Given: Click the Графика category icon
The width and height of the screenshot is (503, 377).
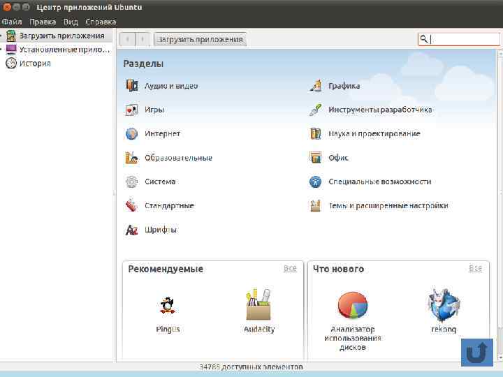Looking at the screenshot, I should point(315,86).
